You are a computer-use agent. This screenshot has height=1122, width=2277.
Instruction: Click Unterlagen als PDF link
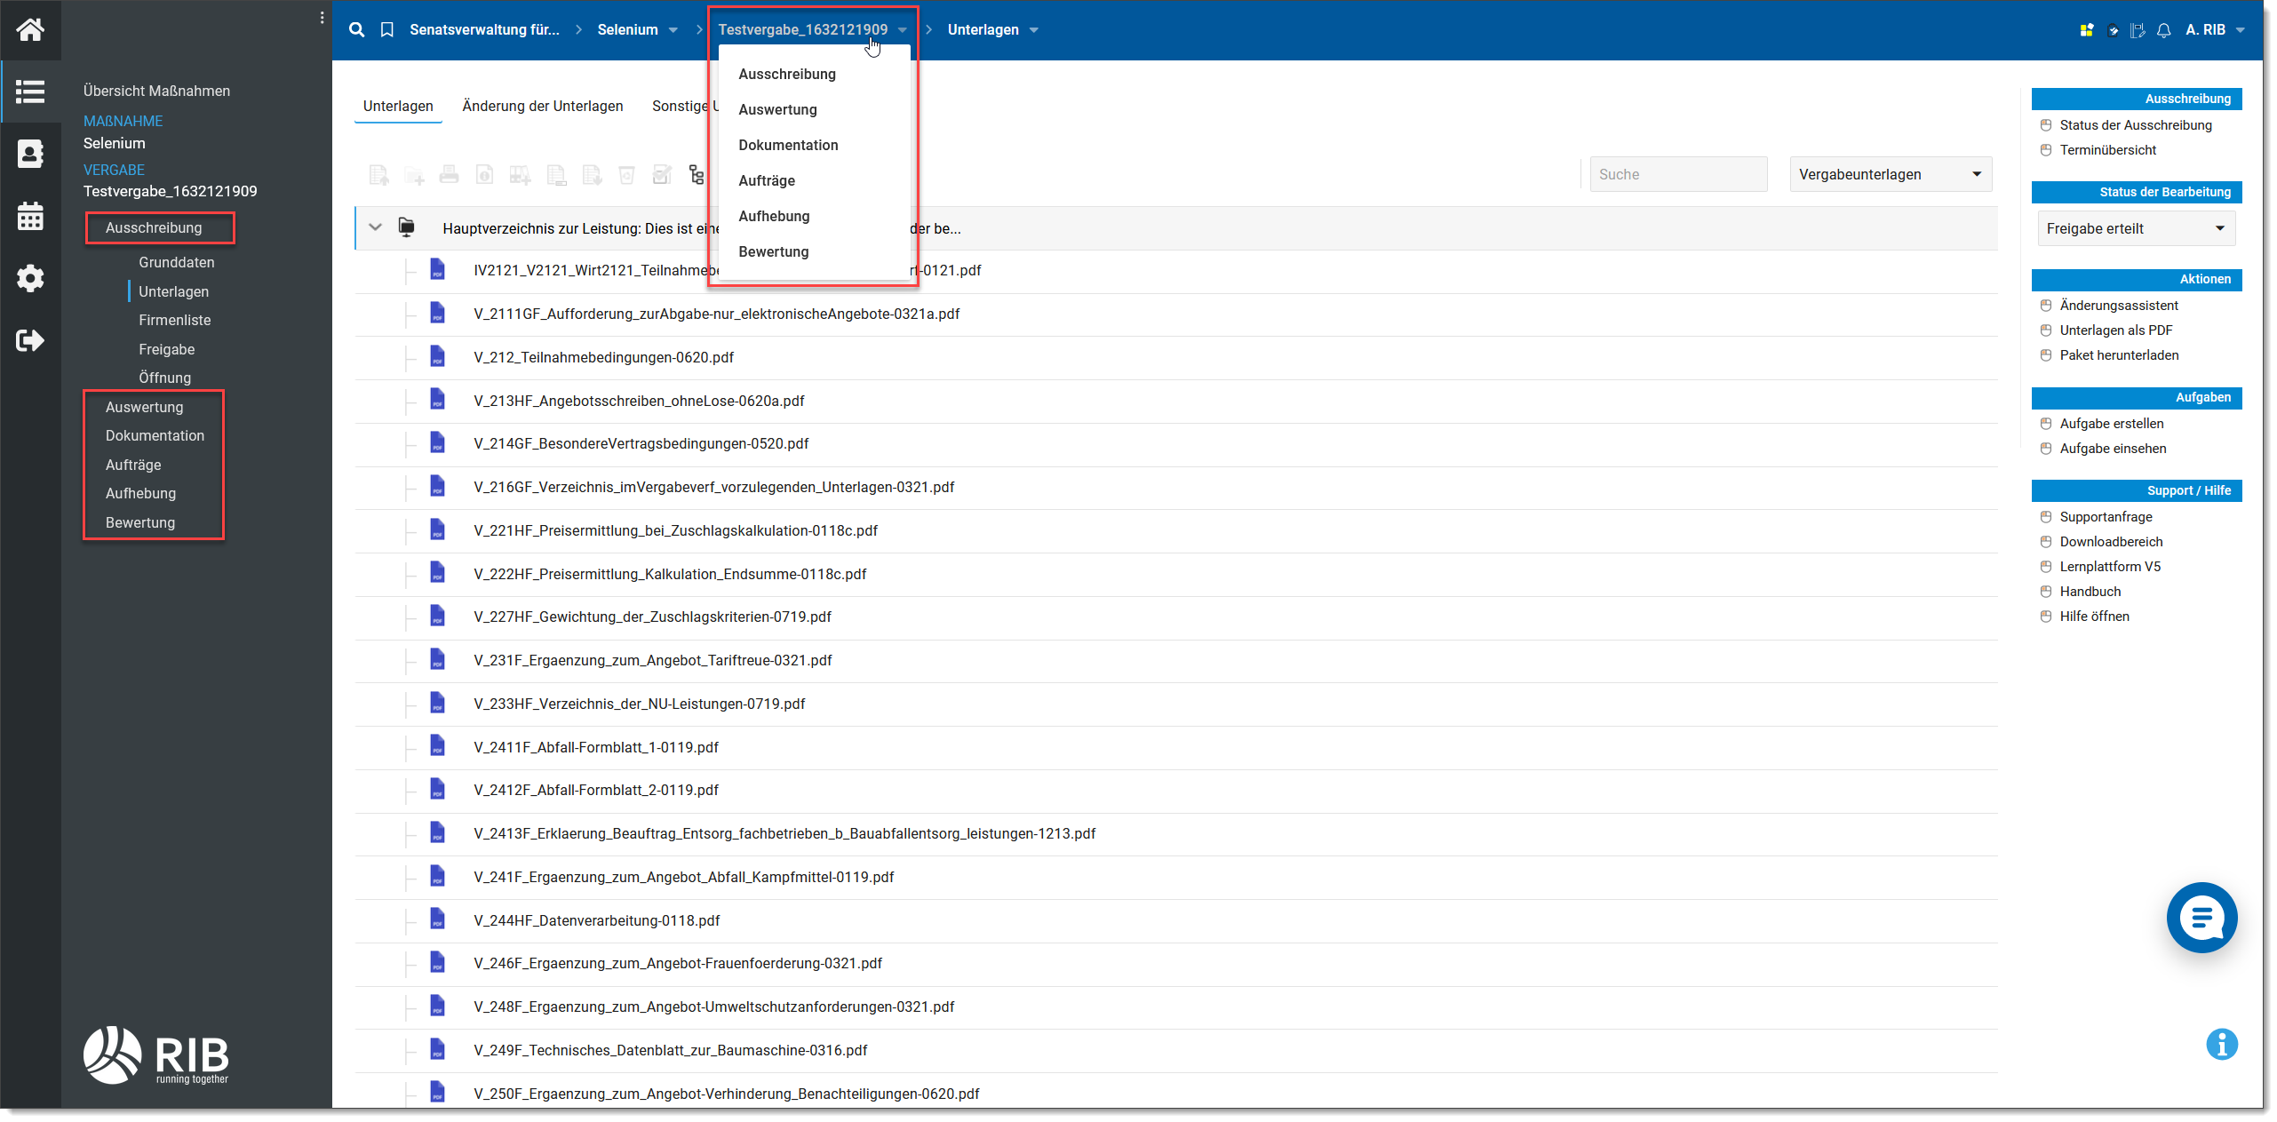[x=2115, y=330]
